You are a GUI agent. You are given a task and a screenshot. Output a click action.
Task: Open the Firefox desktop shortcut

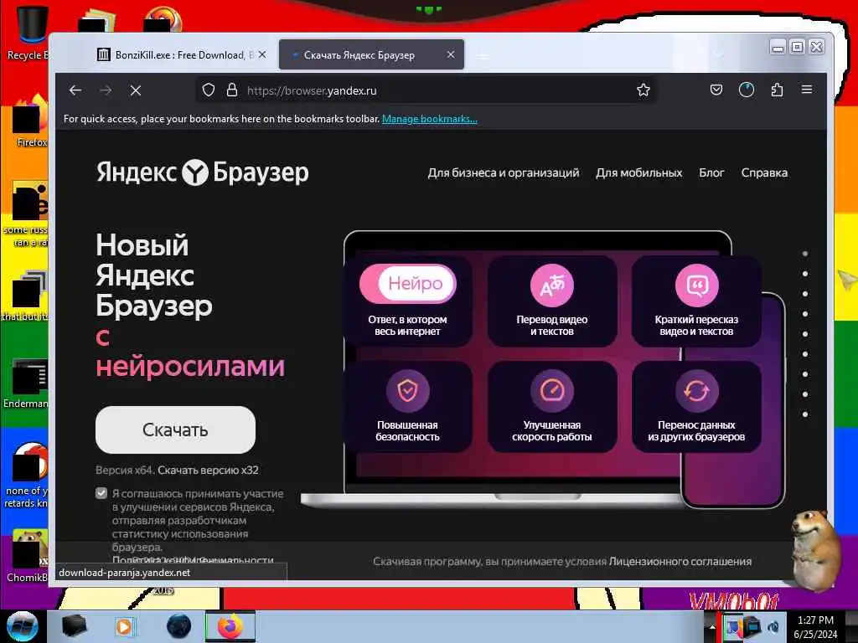(x=28, y=121)
